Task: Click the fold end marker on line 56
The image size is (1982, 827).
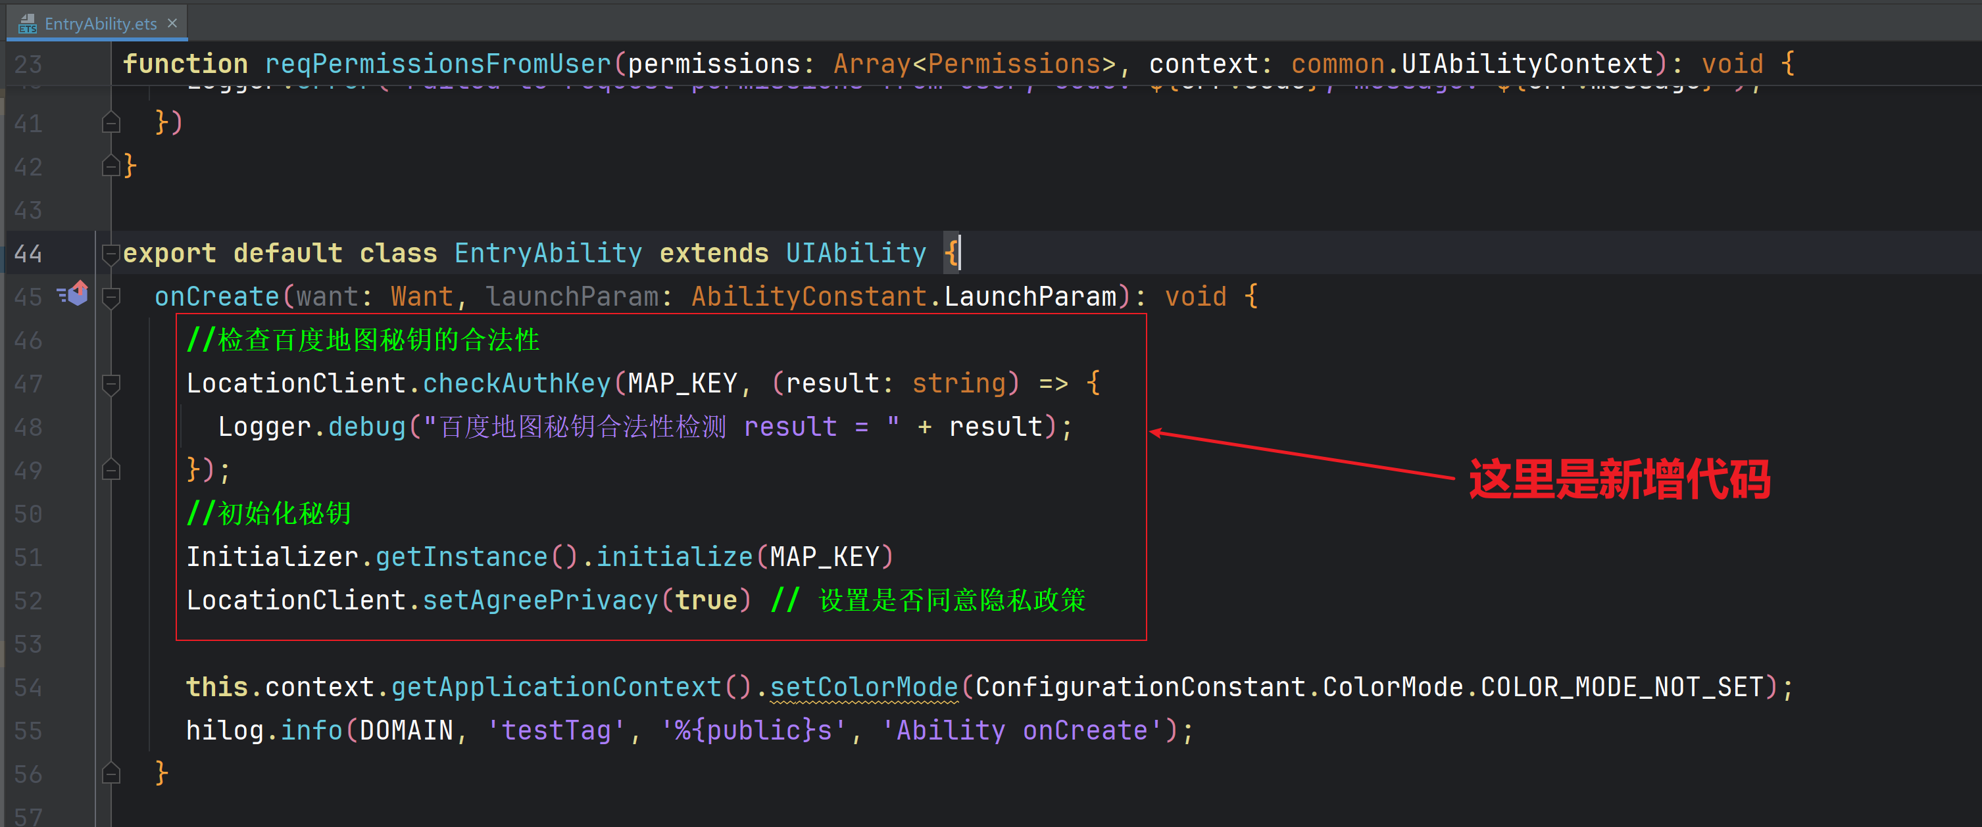Action: (x=112, y=772)
